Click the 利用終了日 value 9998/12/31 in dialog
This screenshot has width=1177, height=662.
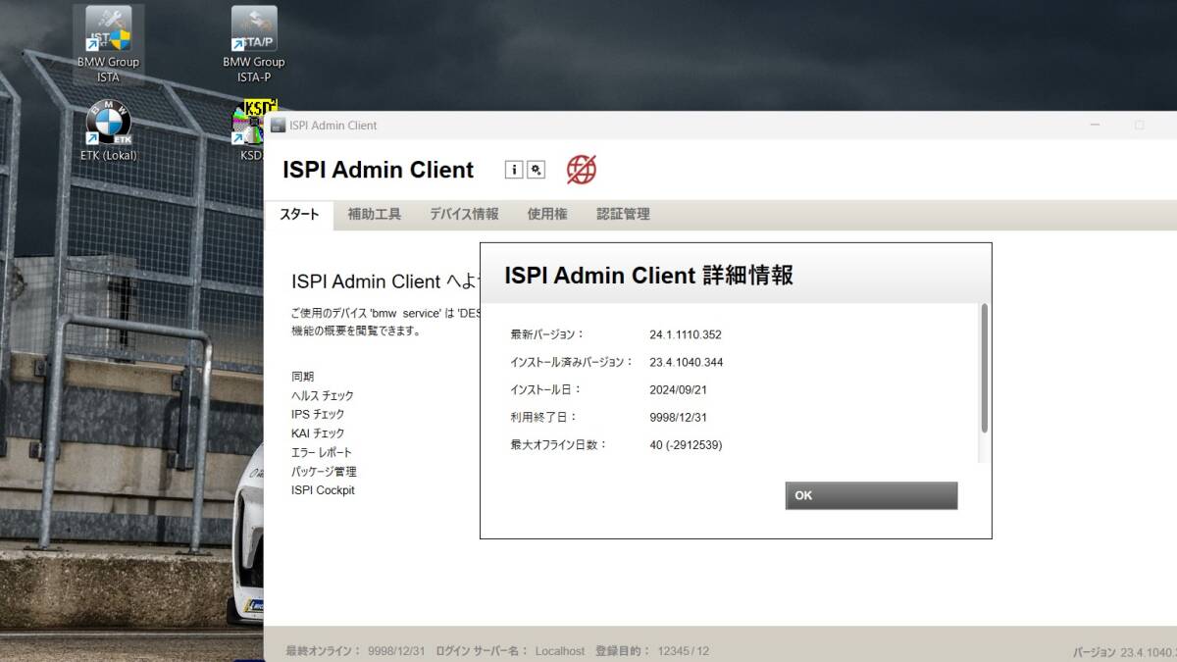pyautogui.click(x=678, y=417)
